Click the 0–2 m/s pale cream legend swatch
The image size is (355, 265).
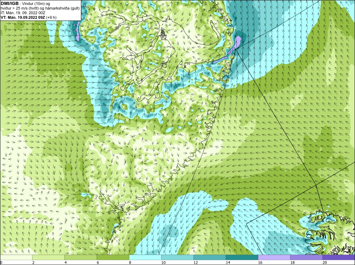[16, 257]
